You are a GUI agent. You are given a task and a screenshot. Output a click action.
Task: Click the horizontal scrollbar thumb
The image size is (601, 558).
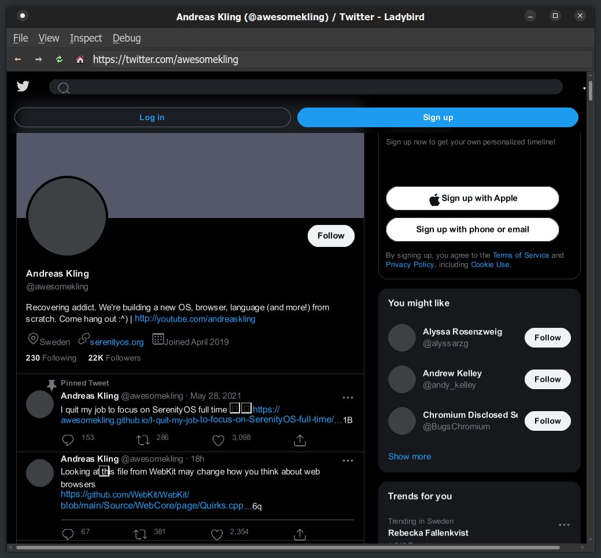point(287,547)
